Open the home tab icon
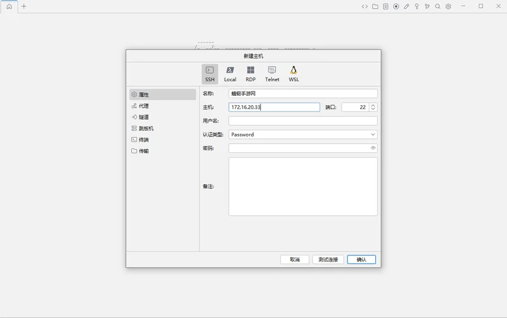The image size is (507, 318). coord(10,6)
